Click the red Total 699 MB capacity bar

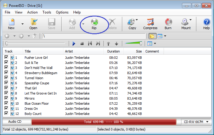pos(104,122)
